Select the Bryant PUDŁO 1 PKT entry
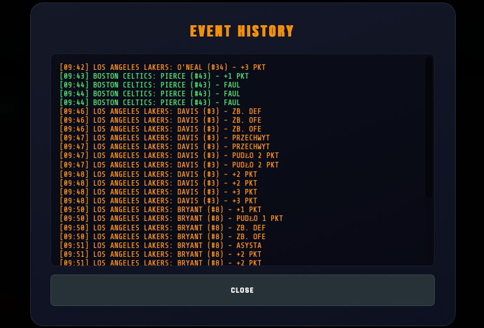Viewport: 484px width, 328px height. [171, 218]
